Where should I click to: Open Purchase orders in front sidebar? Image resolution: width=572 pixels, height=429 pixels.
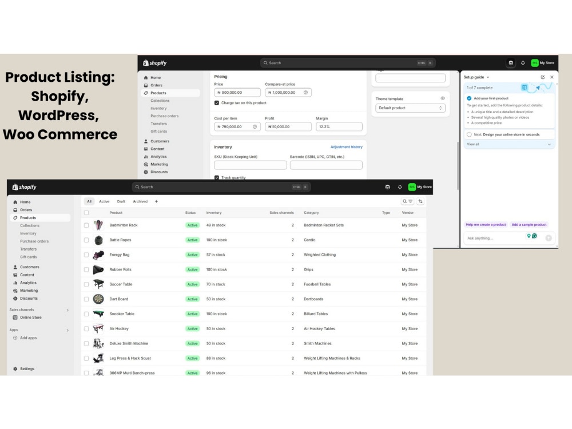pos(34,241)
